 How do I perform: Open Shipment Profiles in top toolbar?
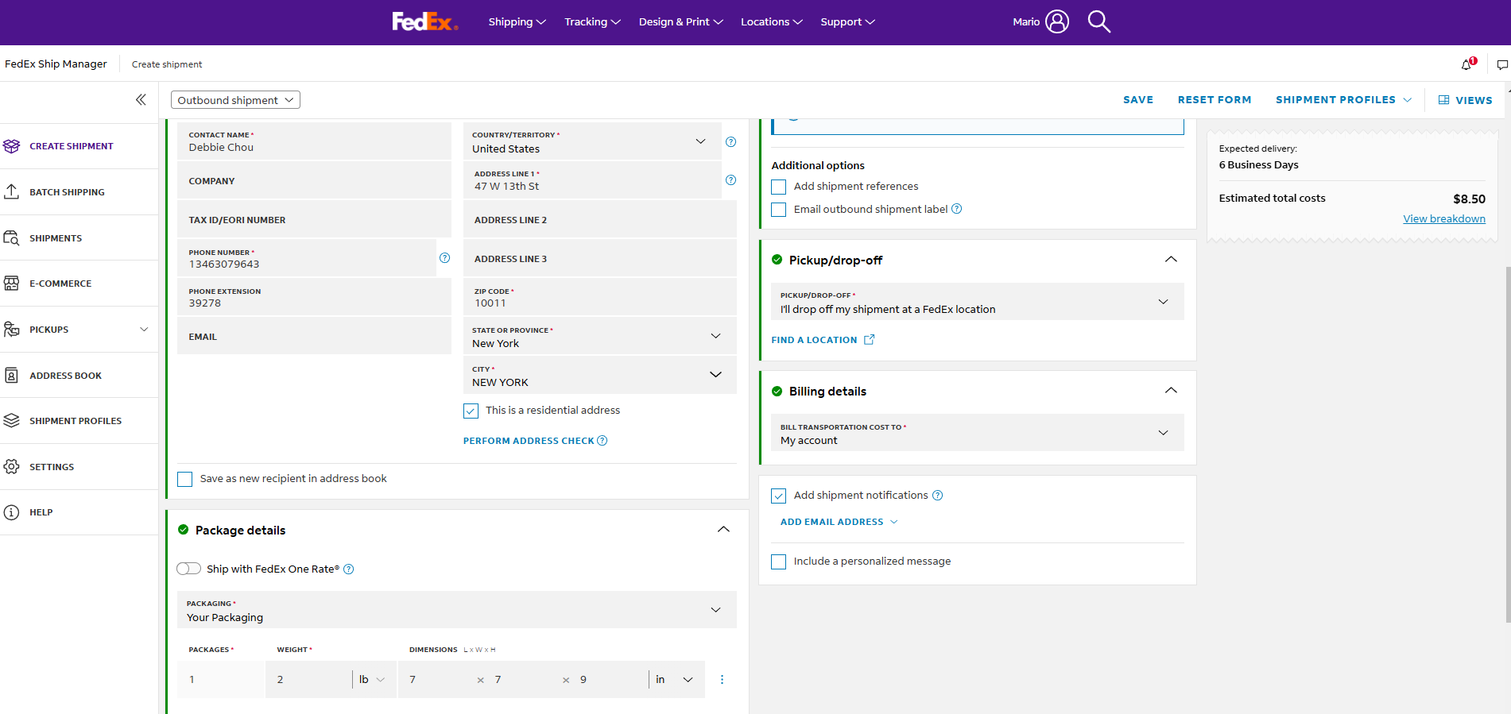click(x=1344, y=100)
